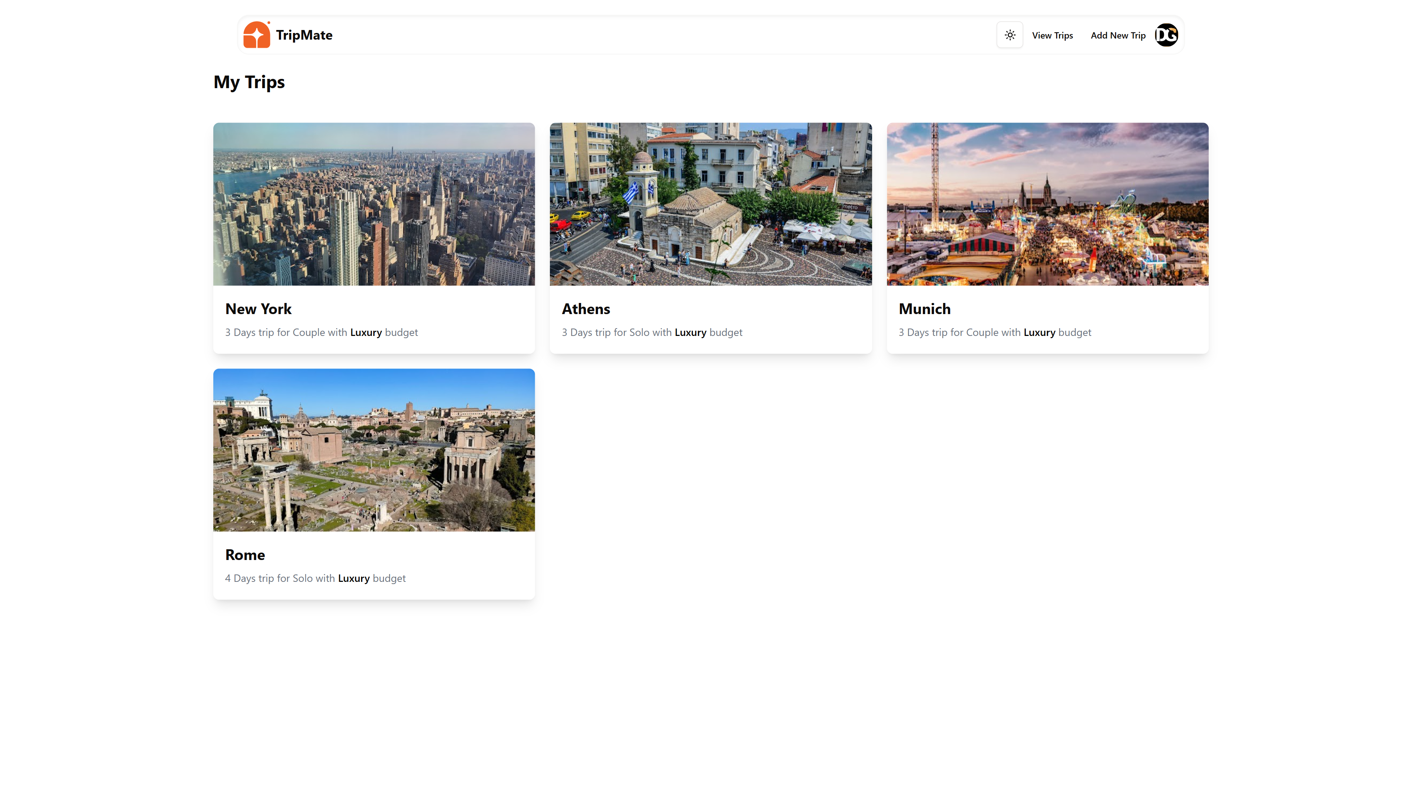Toggle the light/dark theme sun icon
Image resolution: width=1422 pixels, height=800 pixels.
click(x=1009, y=35)
